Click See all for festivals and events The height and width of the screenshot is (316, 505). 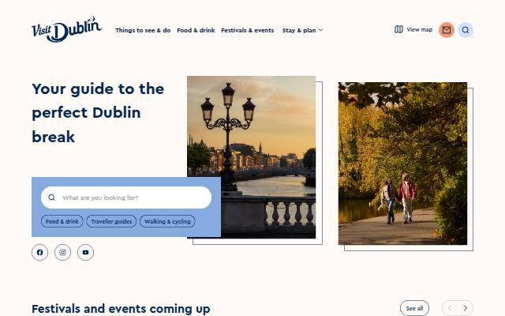pos(414,308)
